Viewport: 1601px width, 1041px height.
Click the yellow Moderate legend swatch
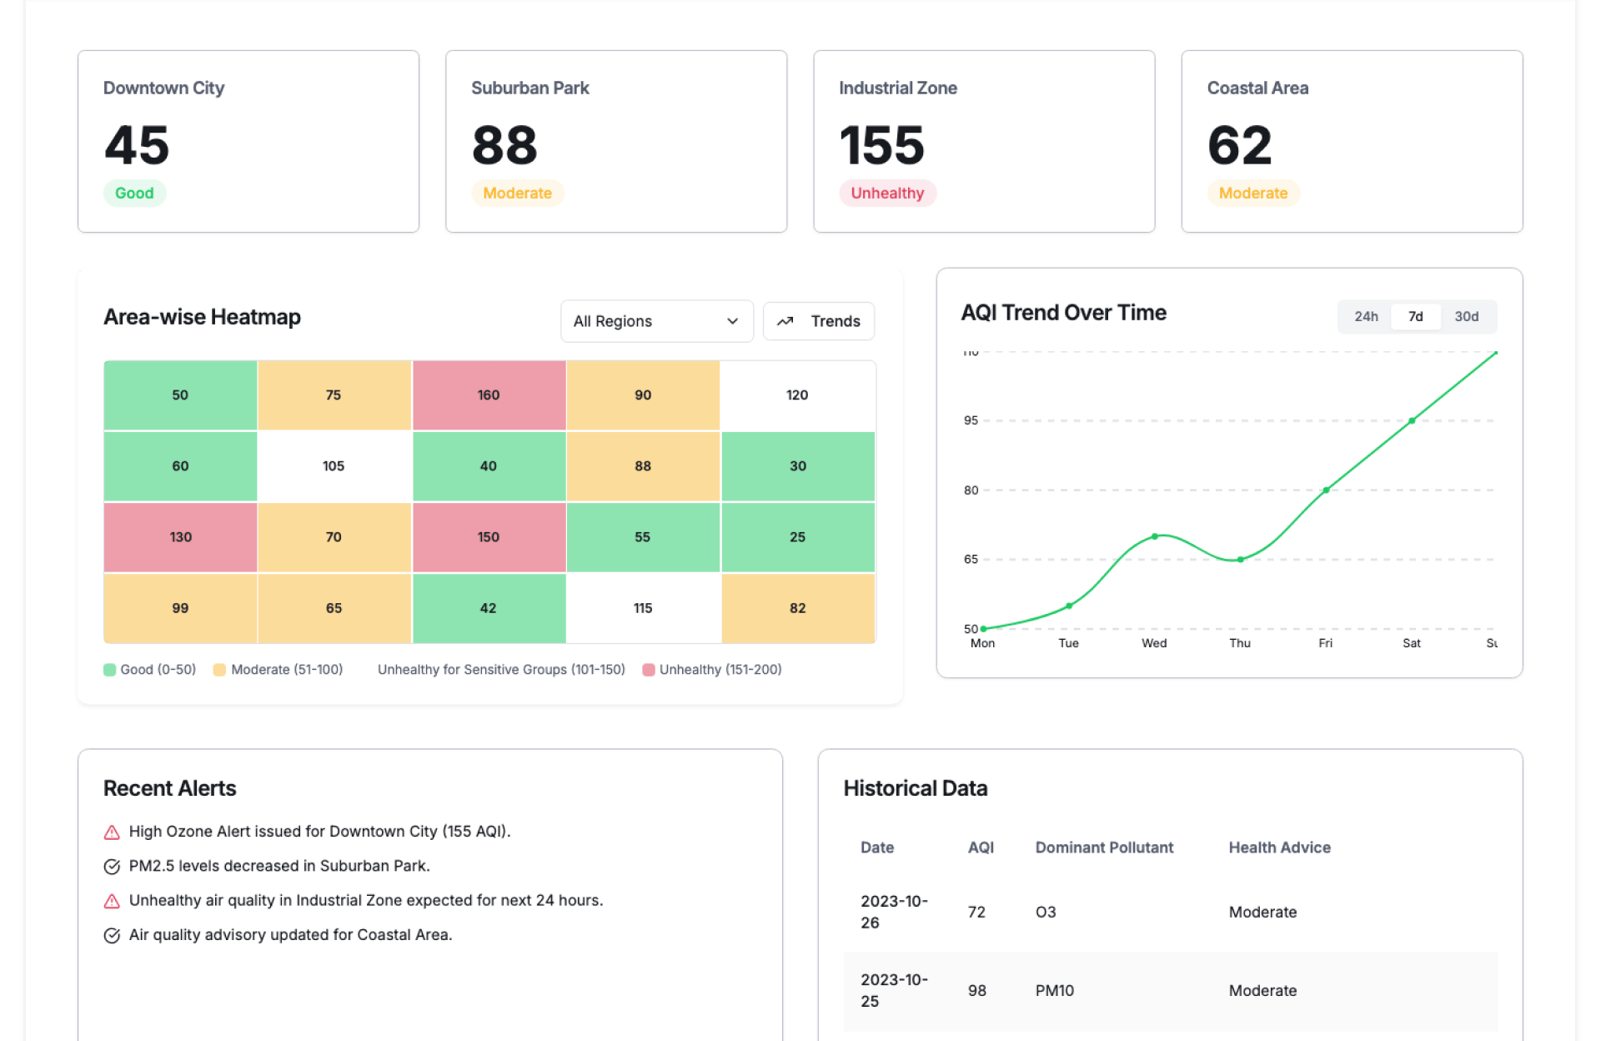pos(219,670)
